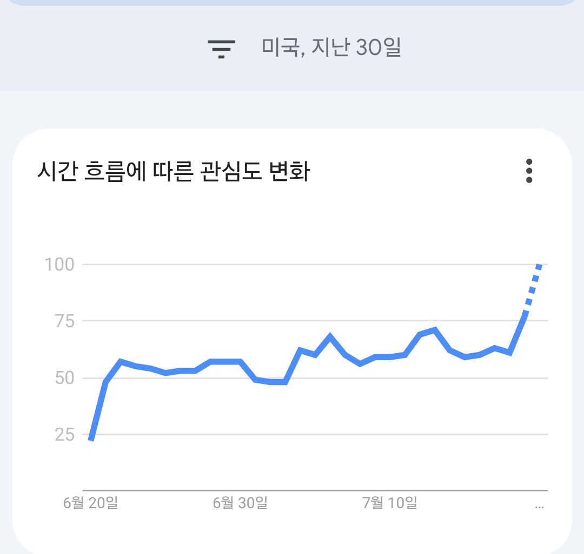584x554 pixels.
Task: Click the 25 y-axis label
Action: 65,434
